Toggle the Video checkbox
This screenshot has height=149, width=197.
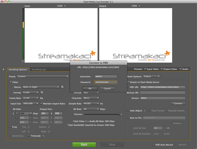(10, 82)
